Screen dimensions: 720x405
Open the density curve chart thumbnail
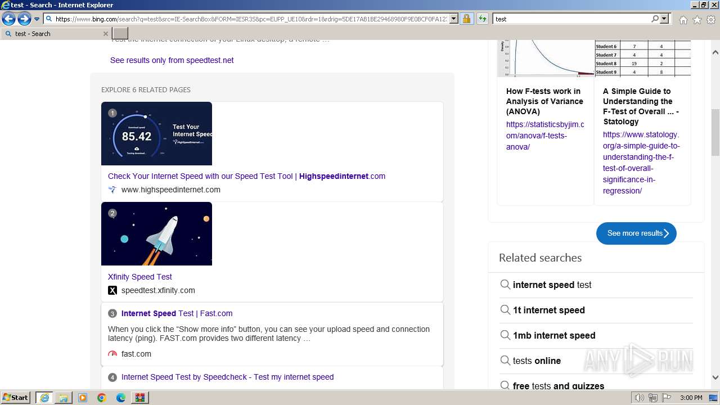pyautogui.click(x=546, y=58)
